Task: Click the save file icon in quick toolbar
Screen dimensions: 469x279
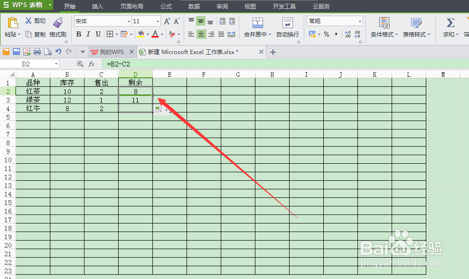Action: tap(17, 52)
